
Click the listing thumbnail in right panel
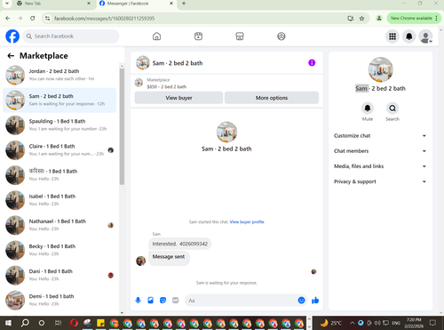click(380, 69)
